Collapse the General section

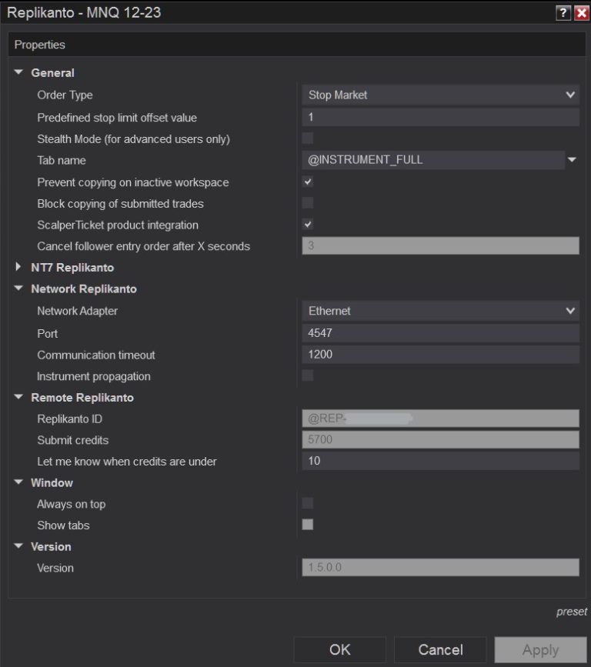[19, 73]
